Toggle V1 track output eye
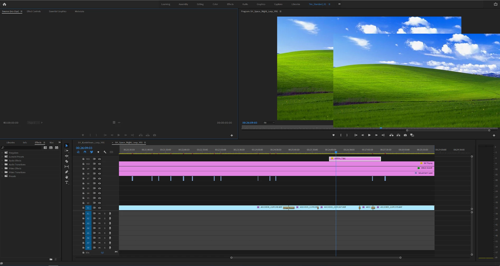The height and width of the screenshot is (266, 500). point(100,208)
